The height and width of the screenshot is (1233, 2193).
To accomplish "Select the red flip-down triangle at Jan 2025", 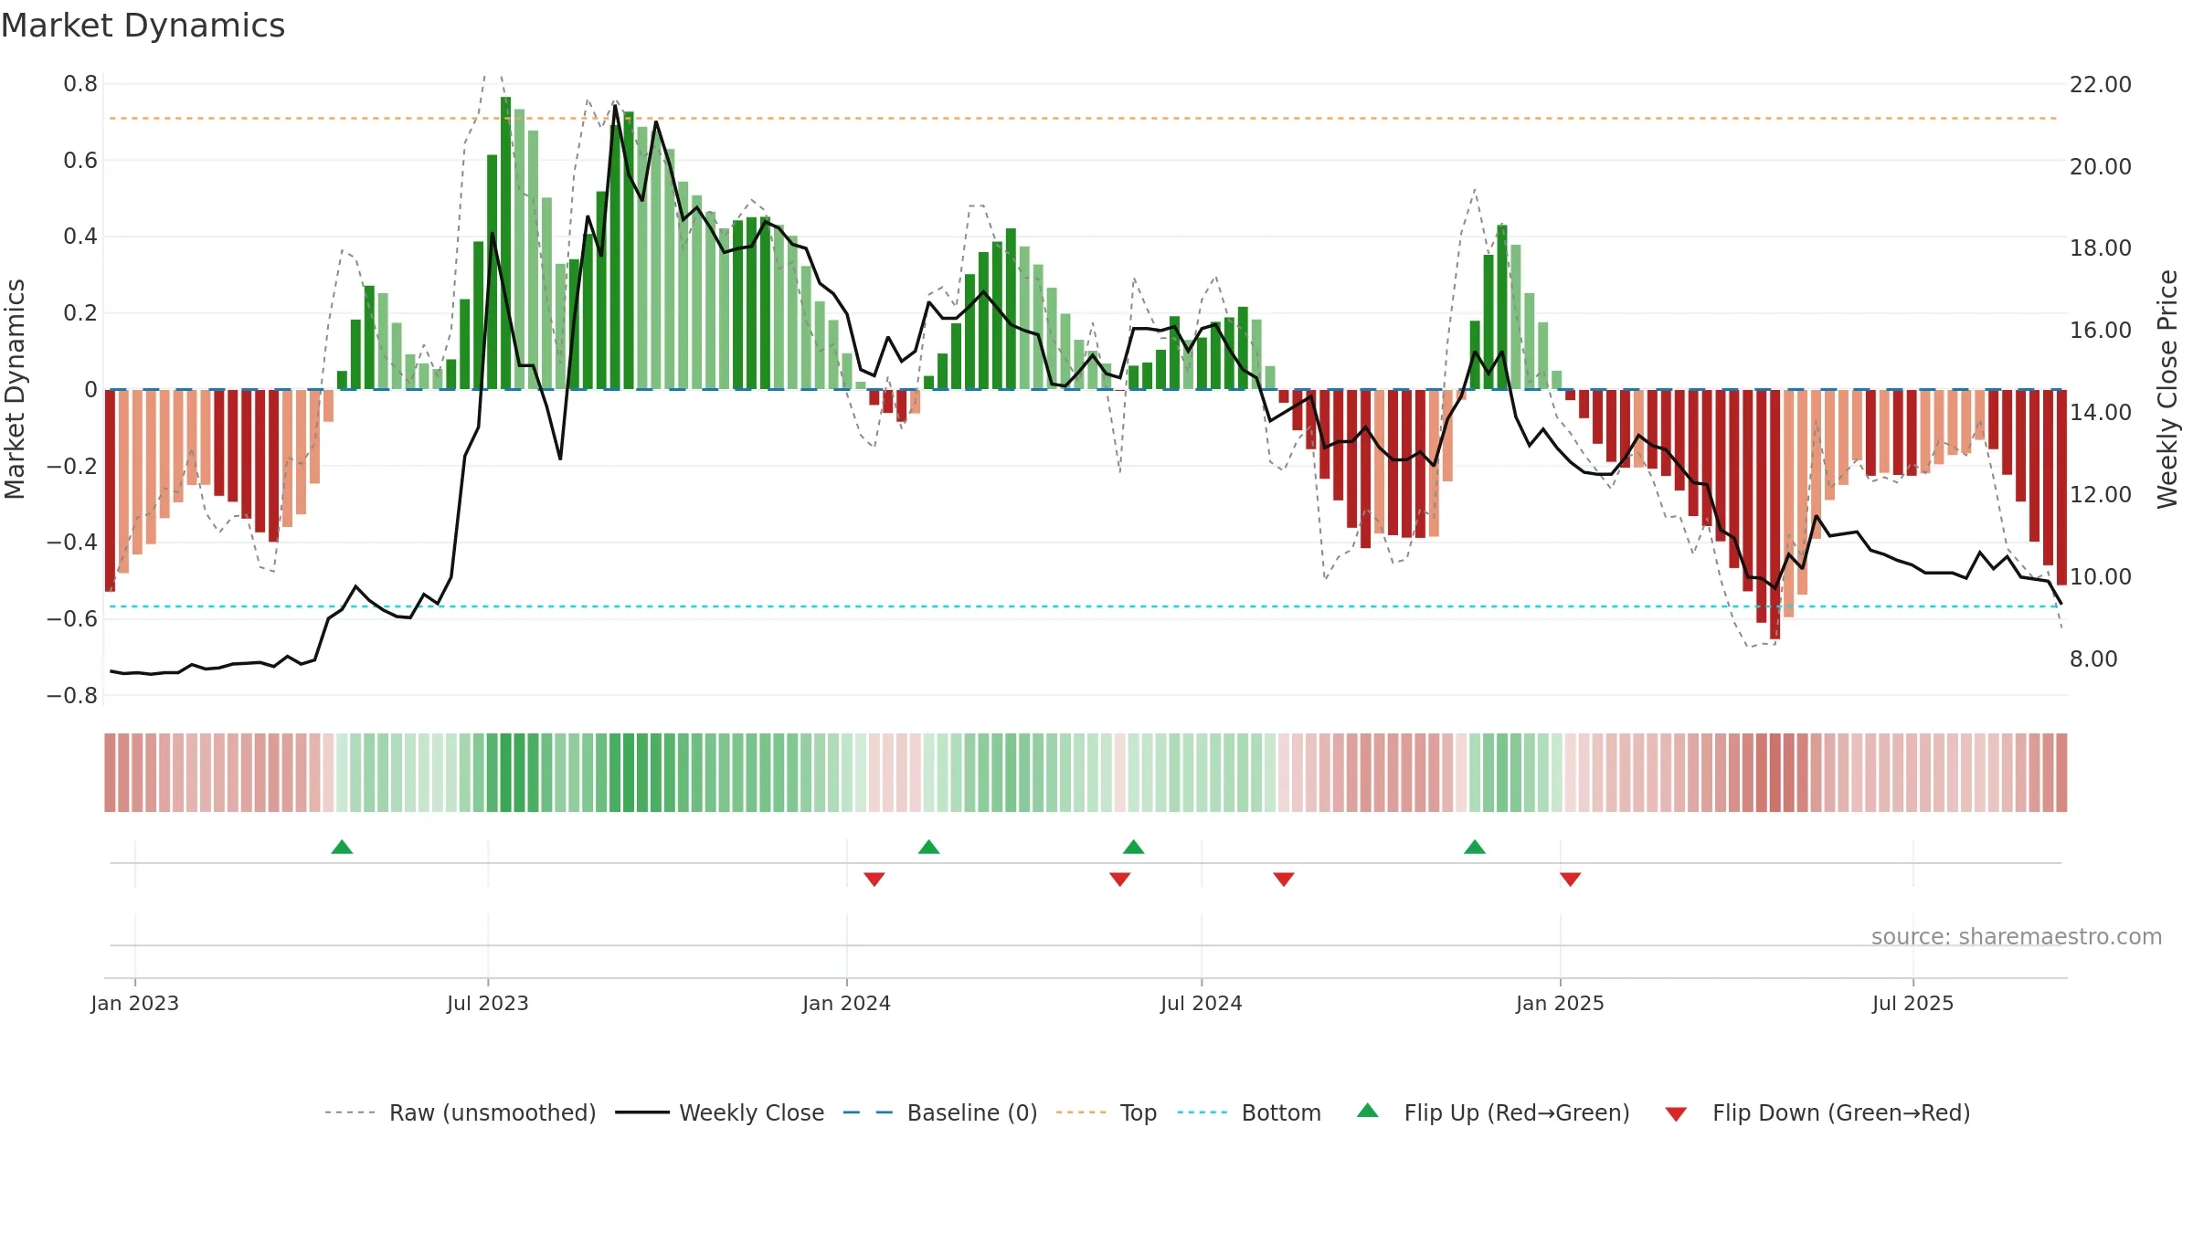I will [1571, 879].
